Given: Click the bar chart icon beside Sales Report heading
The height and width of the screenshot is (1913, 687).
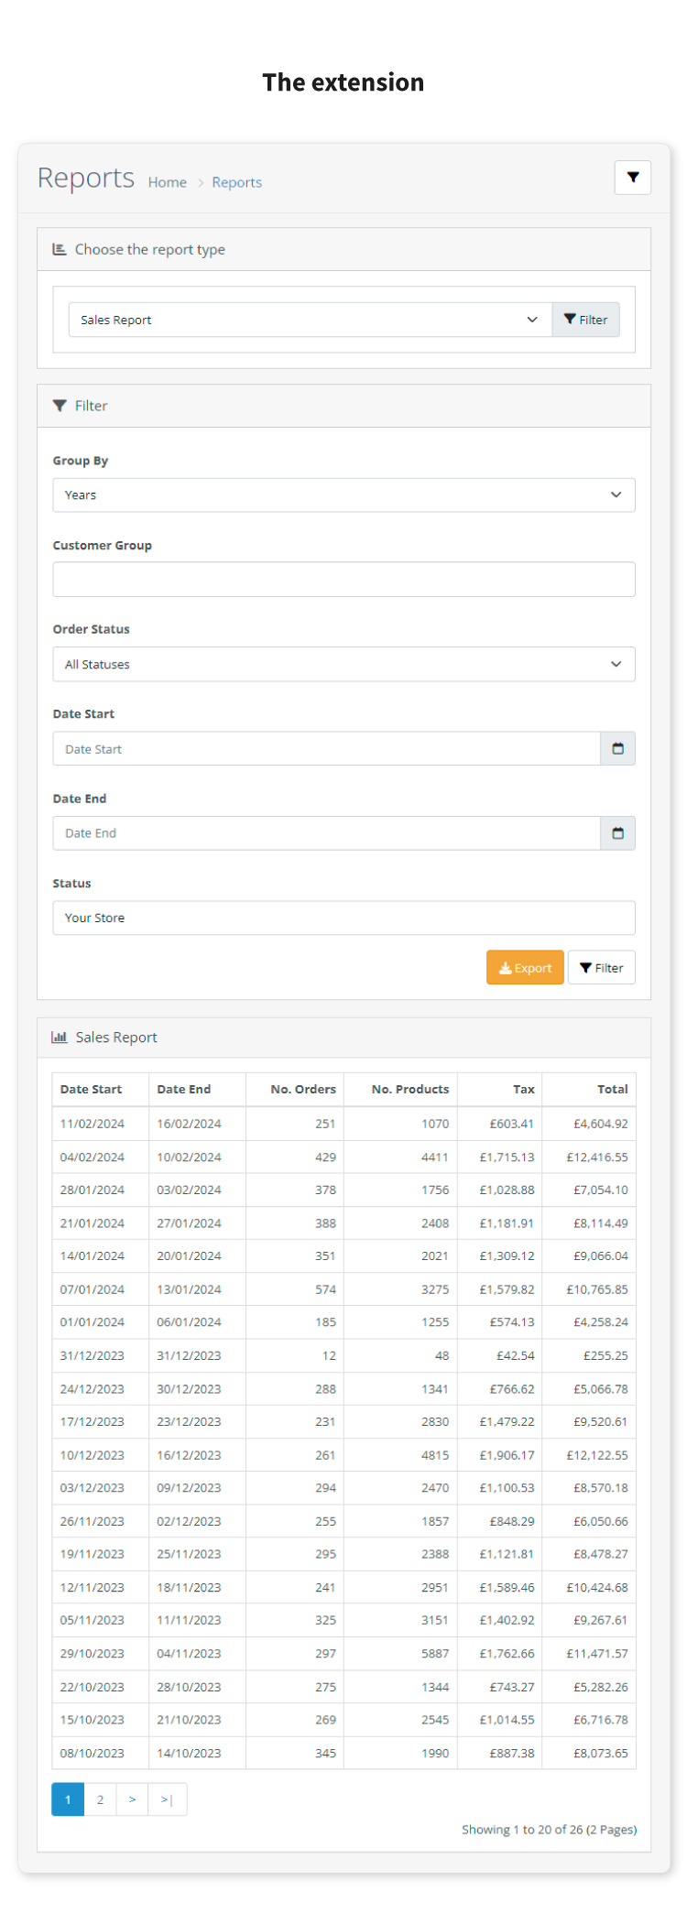Looking at the screenshot, I should (60, 1038).
